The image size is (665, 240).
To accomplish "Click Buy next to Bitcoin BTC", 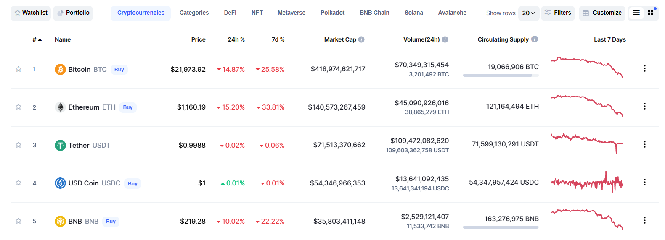I will click(119, 70).
